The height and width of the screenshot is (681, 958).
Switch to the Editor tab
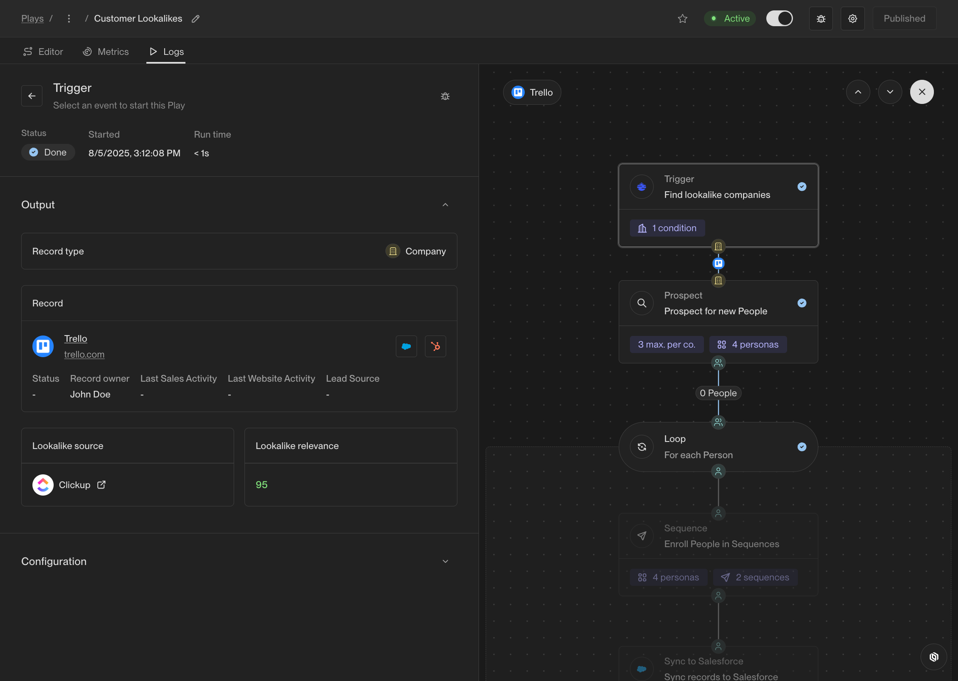[x=43, y=52]
